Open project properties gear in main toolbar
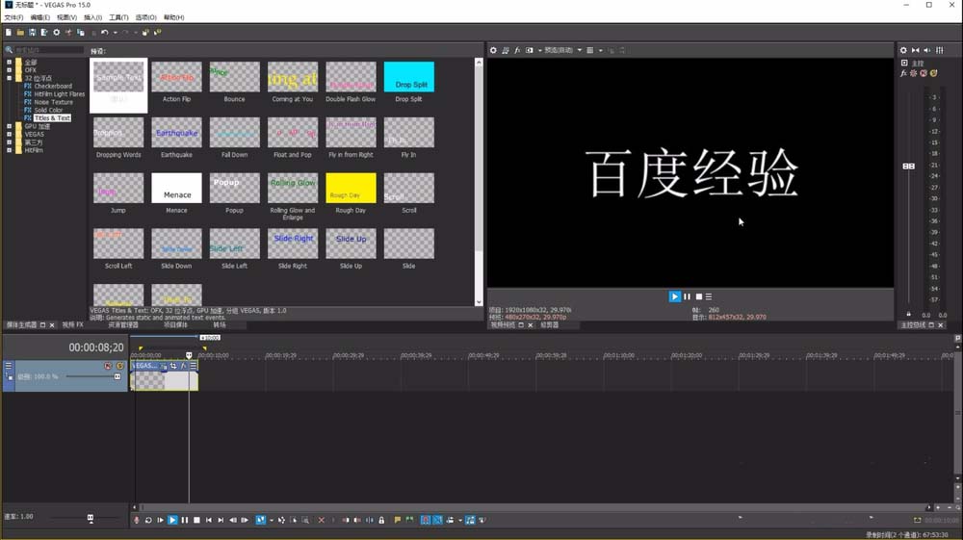 tap(57, 32)
